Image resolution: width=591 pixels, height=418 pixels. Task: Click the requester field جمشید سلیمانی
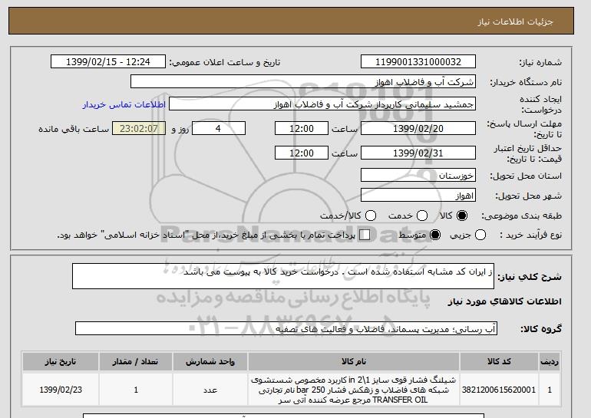click(x=322, y=104)
